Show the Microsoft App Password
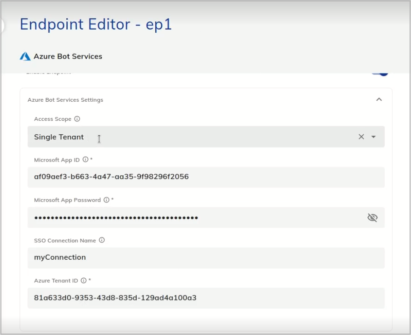411x335 pixels. click(x=372, y=217)
